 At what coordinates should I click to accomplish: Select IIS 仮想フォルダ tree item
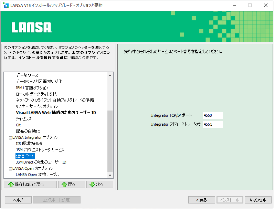coord(29,144)
